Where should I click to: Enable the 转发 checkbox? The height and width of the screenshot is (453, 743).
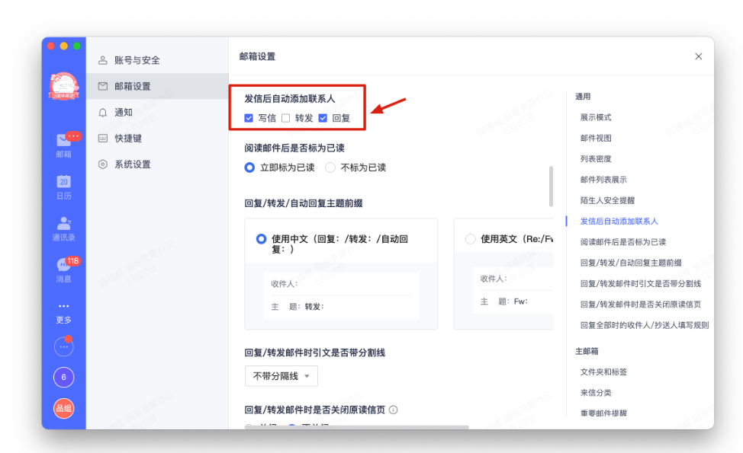pos(286,118)
